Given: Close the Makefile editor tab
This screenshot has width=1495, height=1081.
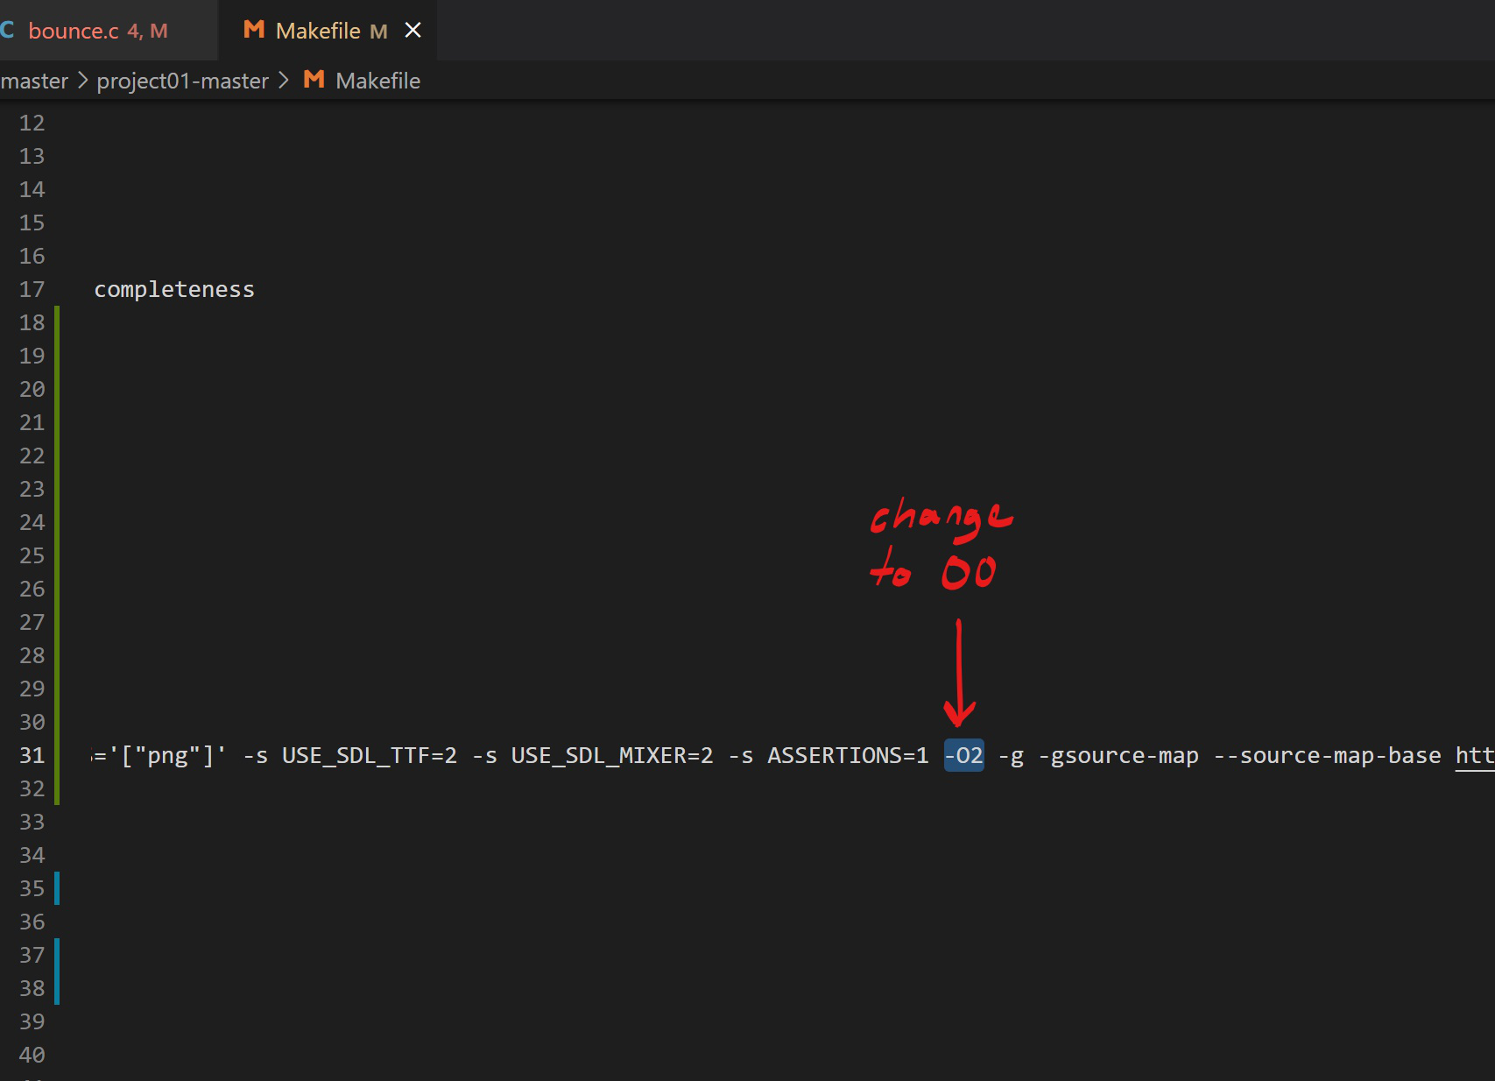Looking at the screenshot, I should pyautogui.click(x=413, y=31).
